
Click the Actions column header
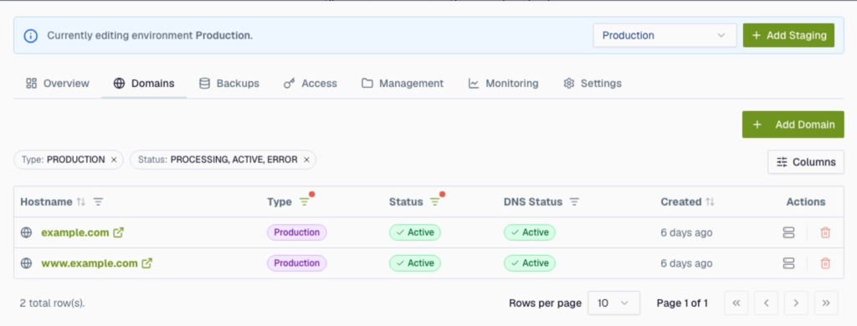click(x=806, y=202)
